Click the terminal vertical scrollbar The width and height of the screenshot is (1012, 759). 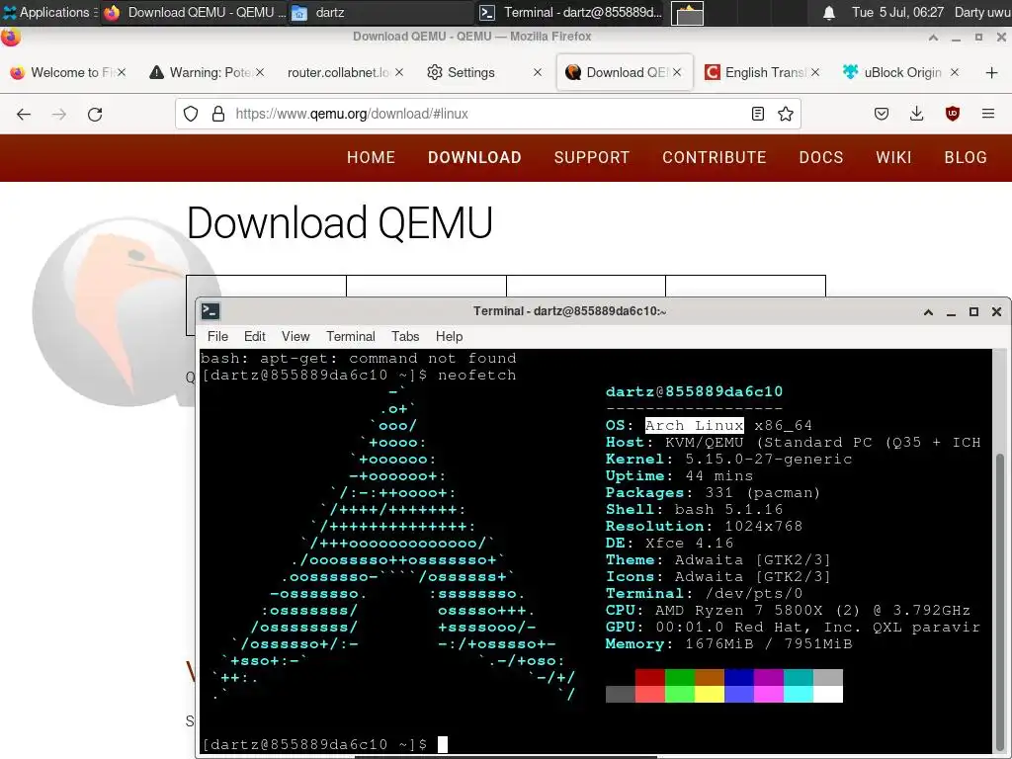point(1000,600)
